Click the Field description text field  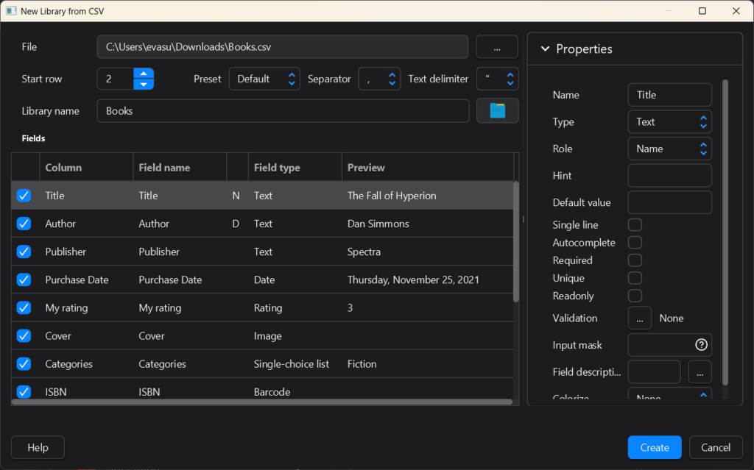pos(654,372)
